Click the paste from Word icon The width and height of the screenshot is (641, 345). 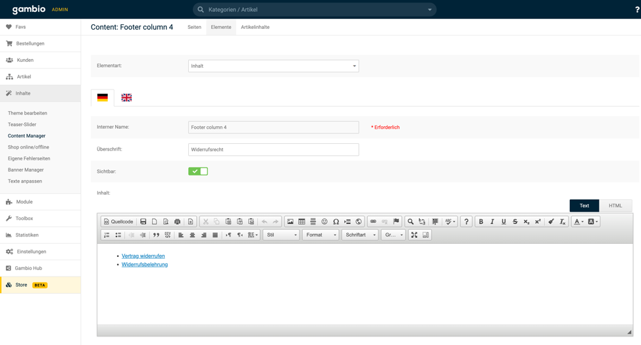point(251,221)
